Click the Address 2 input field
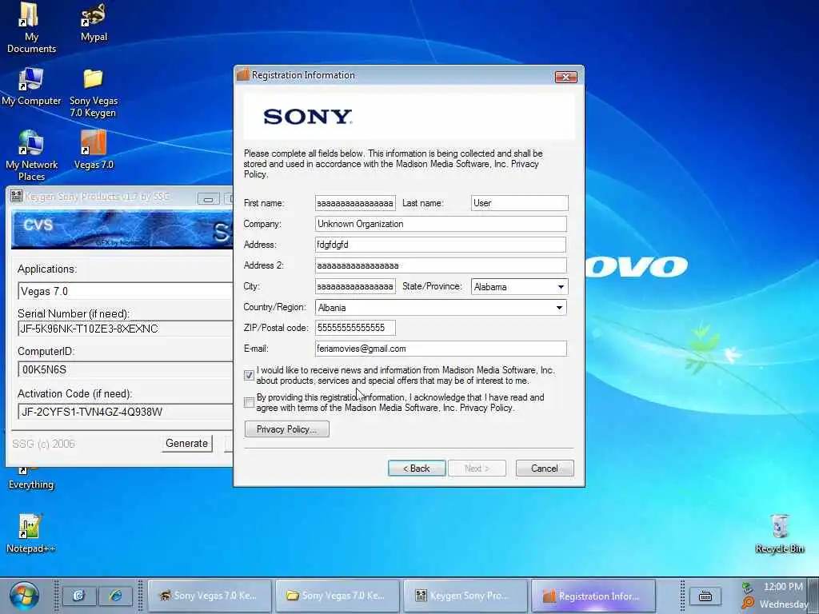The image size is (819, 614). (441, 265)
